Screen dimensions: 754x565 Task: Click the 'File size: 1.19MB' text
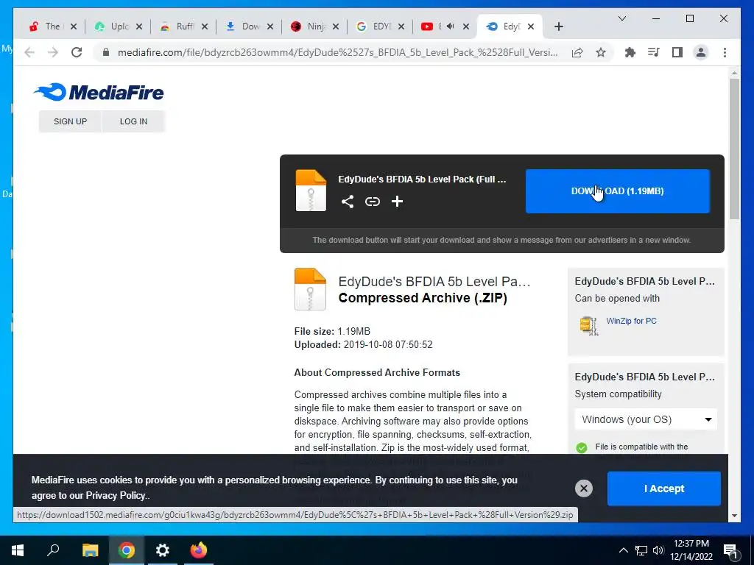[x=332, y=332]
